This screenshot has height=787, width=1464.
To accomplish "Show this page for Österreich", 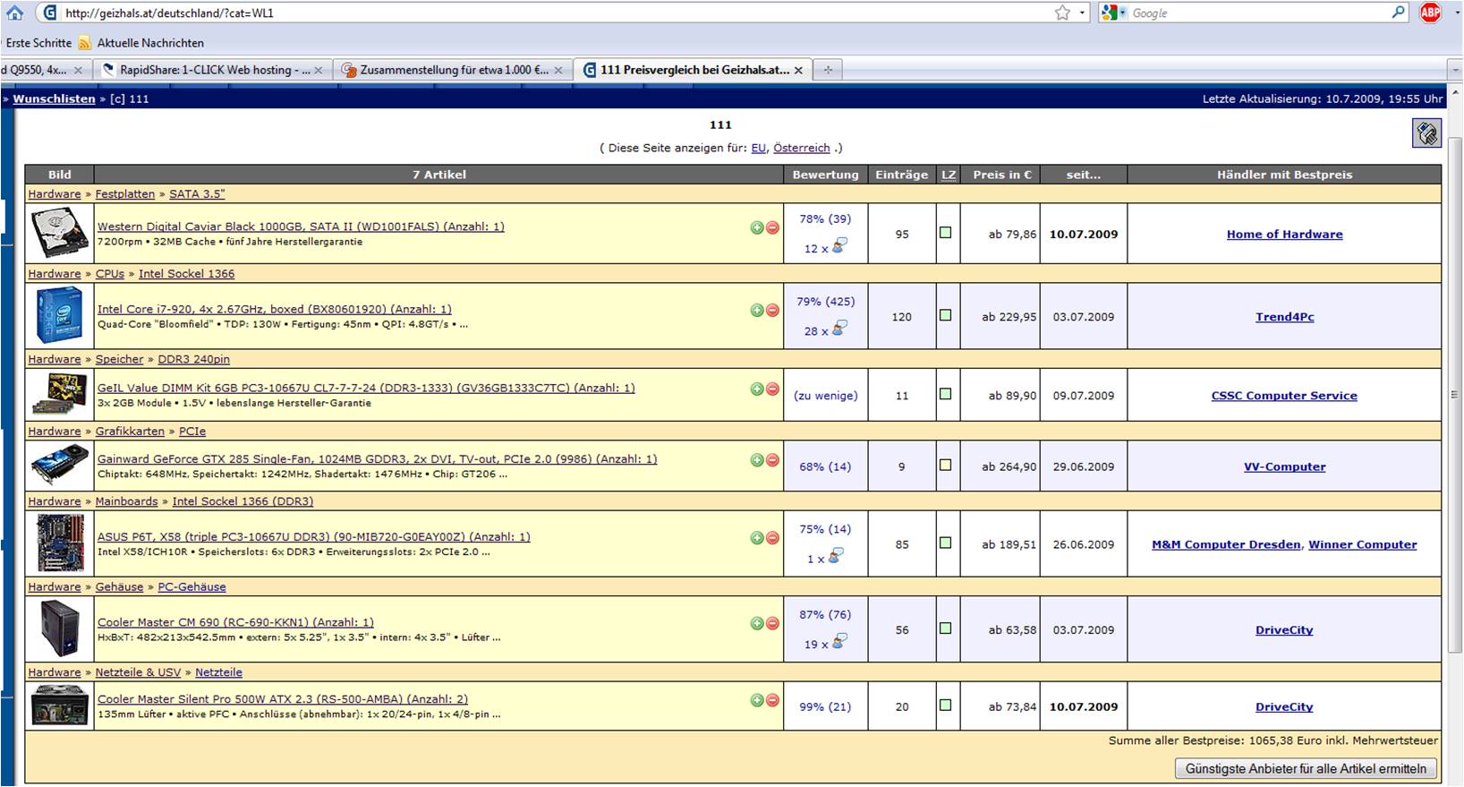I will (x=802, y=148).
